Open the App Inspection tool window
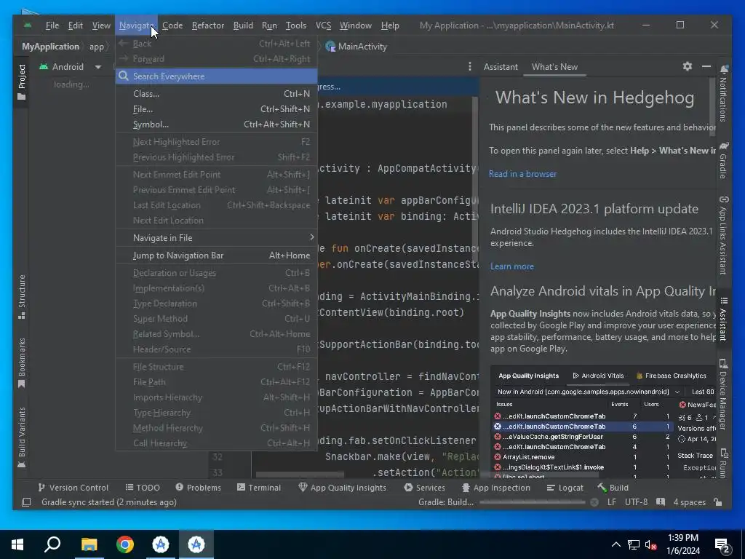 (x=495, y=487)
